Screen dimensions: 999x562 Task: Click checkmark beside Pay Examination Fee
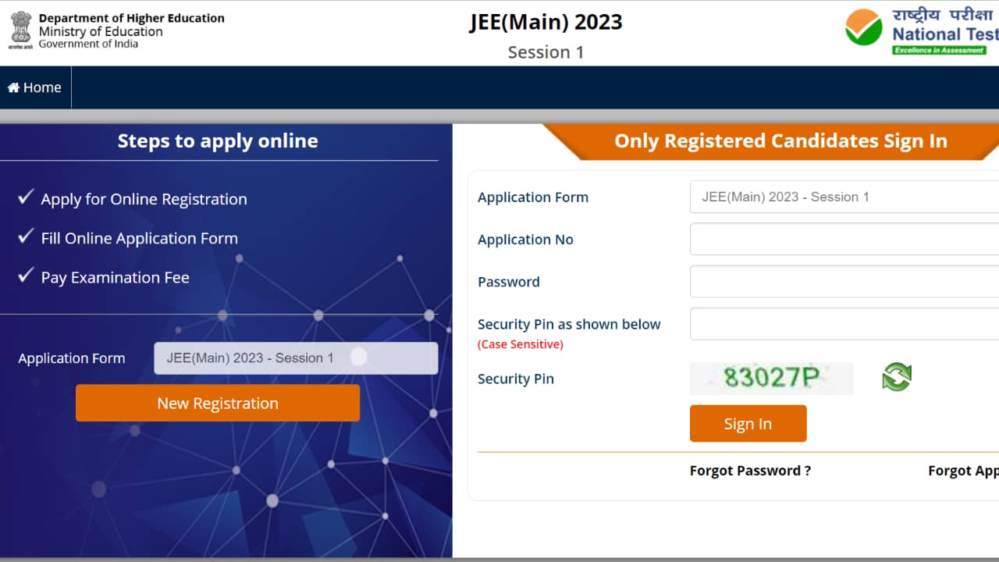[x=26, y=275]
